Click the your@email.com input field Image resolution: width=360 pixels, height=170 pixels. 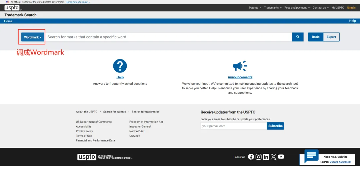click(234, 126)
